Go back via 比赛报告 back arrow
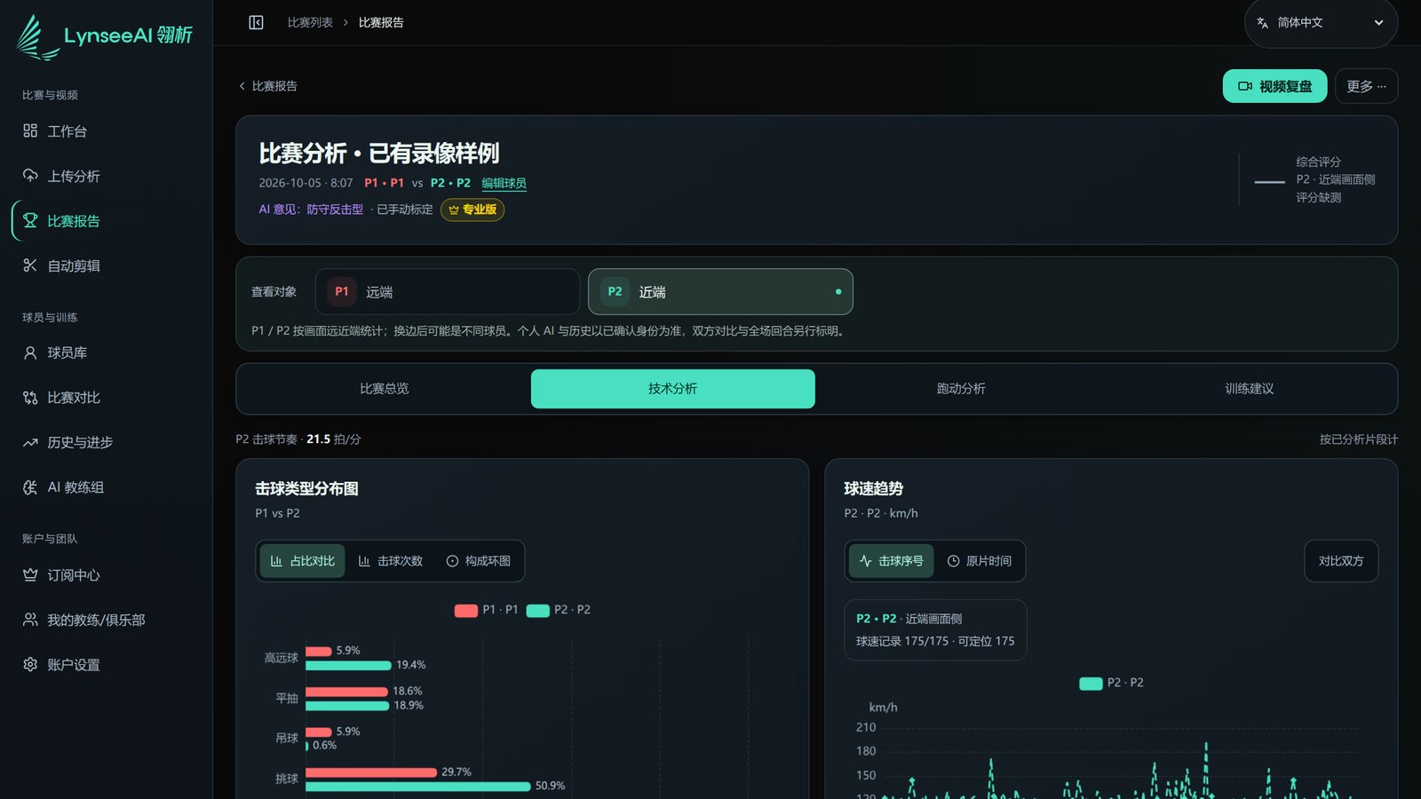1421x799 pixels. (x=268, y=86)
